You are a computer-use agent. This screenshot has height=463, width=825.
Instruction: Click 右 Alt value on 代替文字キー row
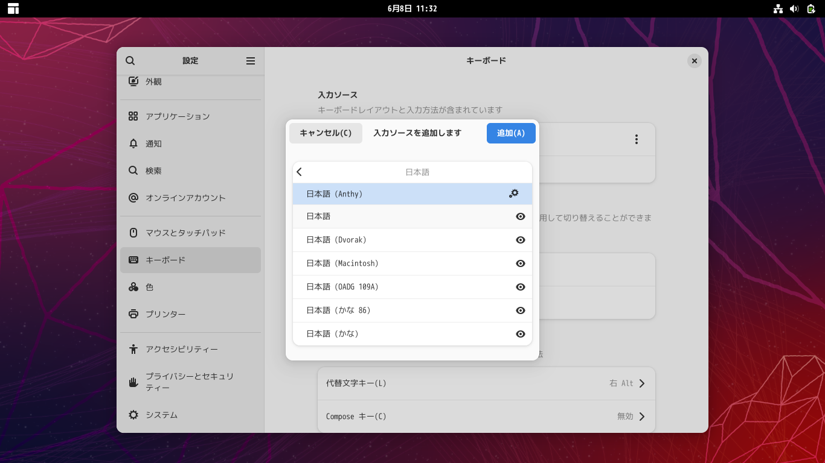[621, 383]
